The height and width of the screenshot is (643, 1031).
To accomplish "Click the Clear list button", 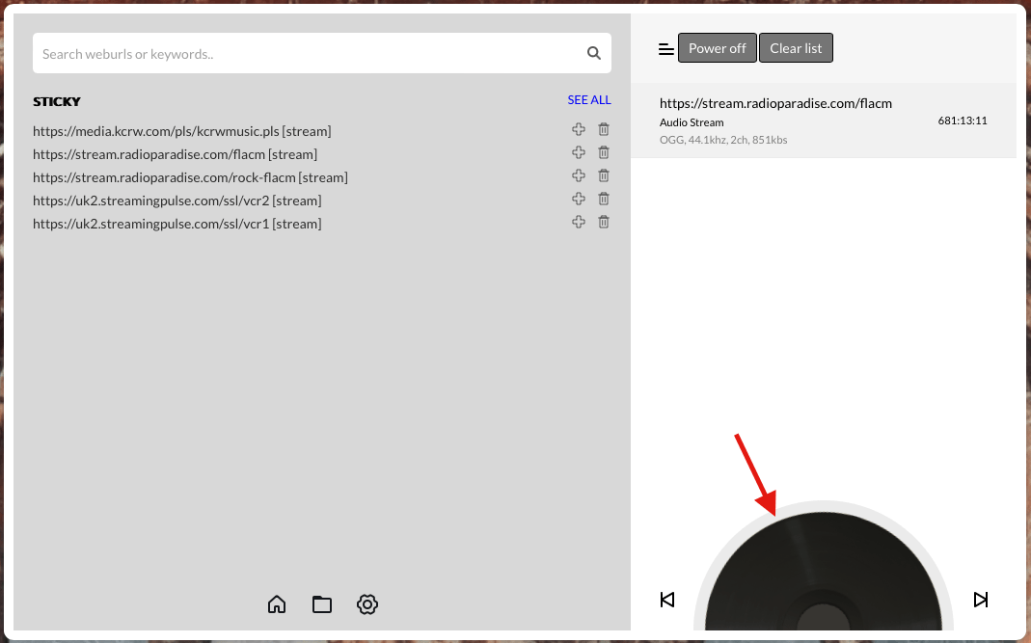I will pyautogui.click(x=796, y=48).
